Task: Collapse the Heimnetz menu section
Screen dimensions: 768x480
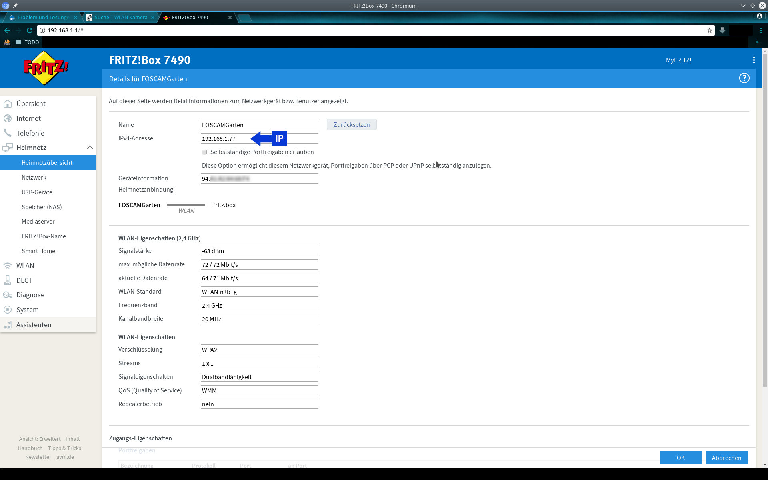Action: (x=90, y=148)
